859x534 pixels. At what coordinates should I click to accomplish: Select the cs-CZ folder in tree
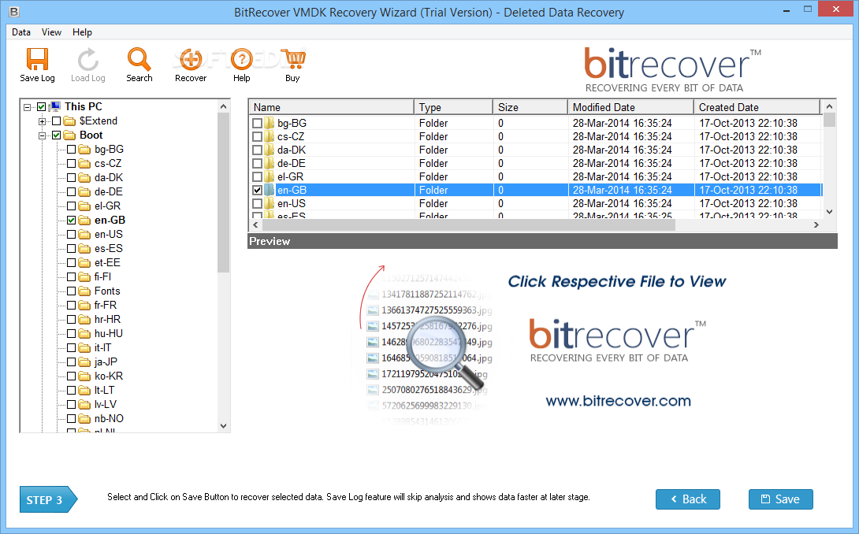click(108, 164)
